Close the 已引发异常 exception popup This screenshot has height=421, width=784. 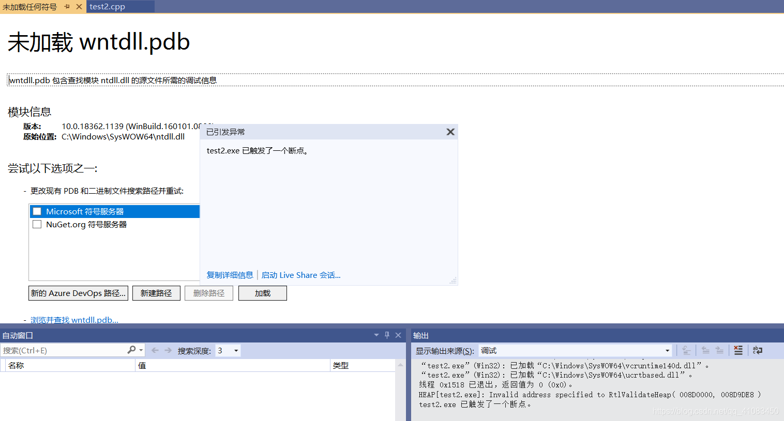coord(450,132)
